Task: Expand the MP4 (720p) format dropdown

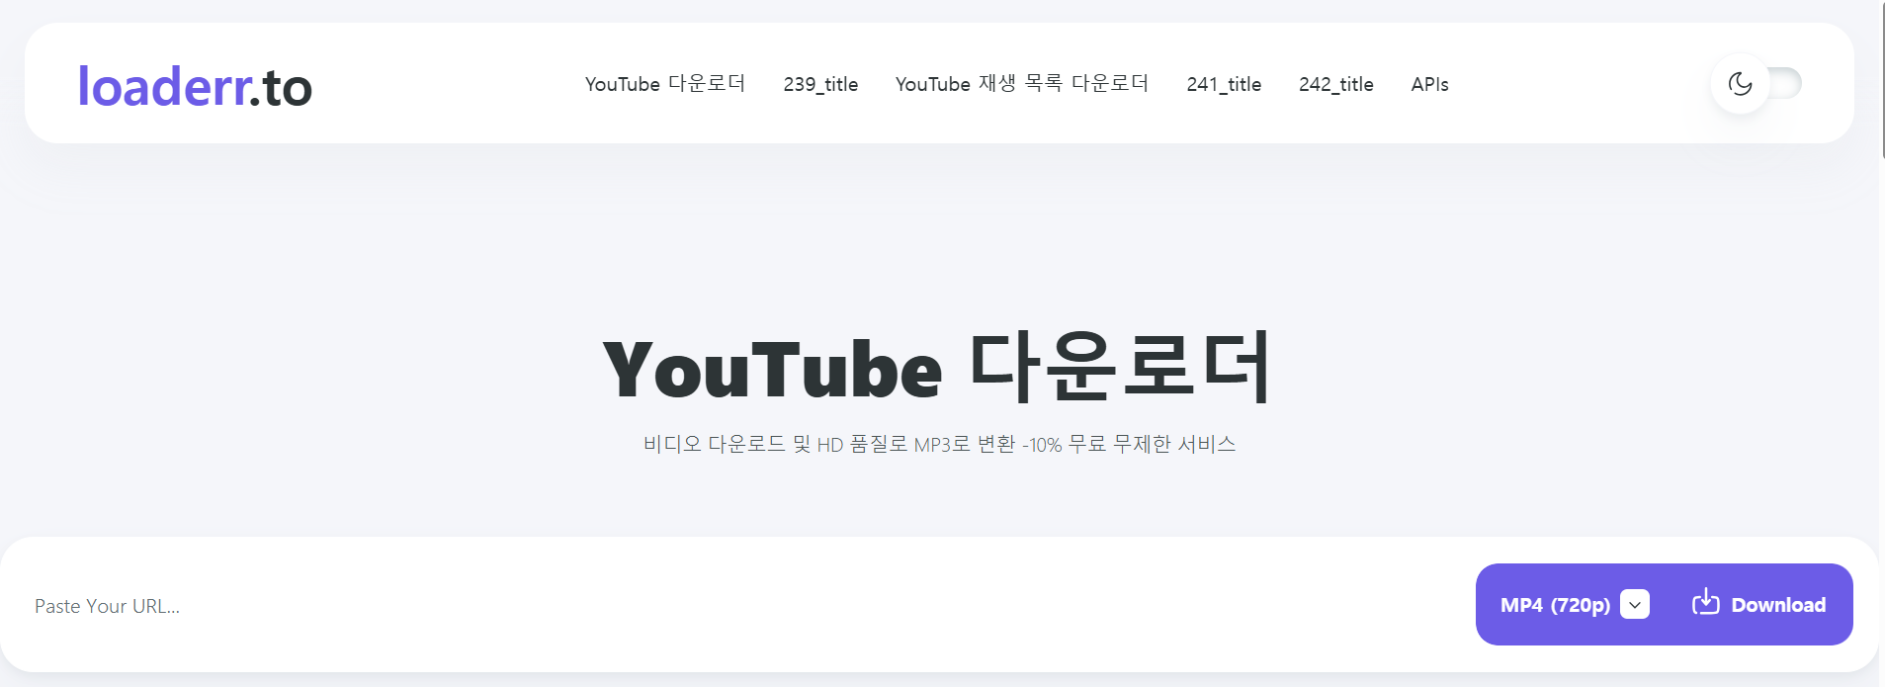Action: tap(1575, 605)
